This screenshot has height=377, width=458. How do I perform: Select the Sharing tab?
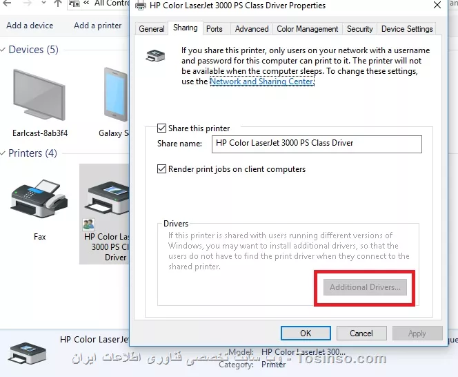coord(185,28)
